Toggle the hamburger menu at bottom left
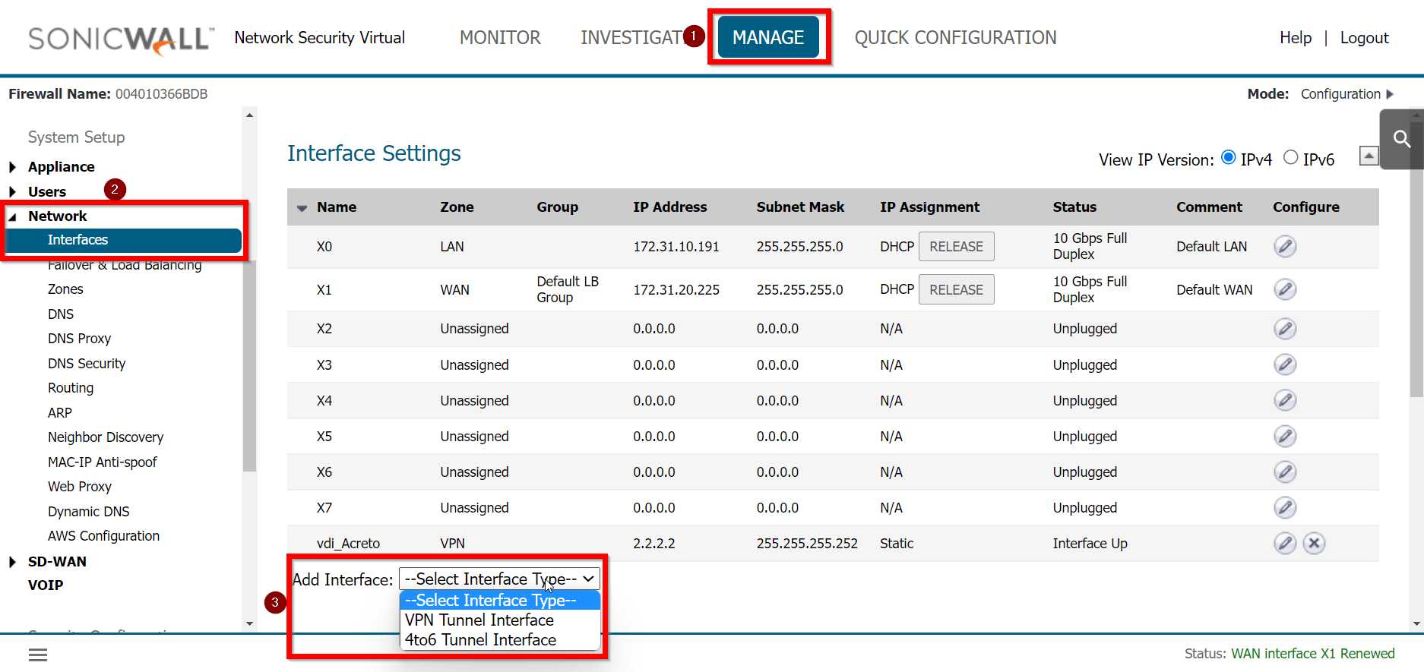The width and height of the screenshot is (1424, 672). pos(38,655)
